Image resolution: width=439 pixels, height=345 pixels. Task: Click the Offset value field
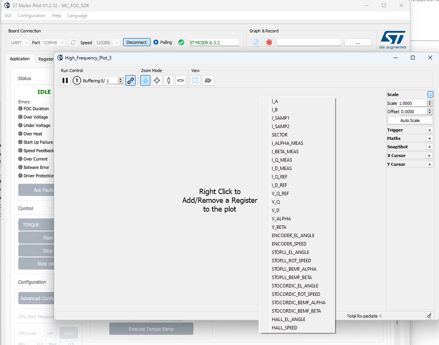click(x=414, y=111)
